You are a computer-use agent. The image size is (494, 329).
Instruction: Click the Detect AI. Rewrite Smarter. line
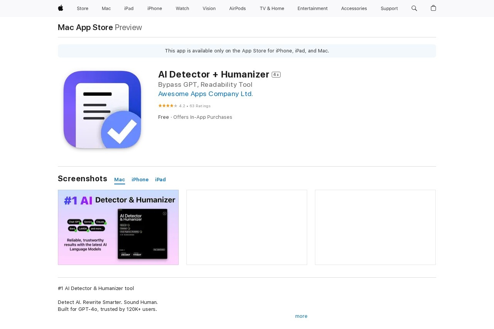pos(108,302)
